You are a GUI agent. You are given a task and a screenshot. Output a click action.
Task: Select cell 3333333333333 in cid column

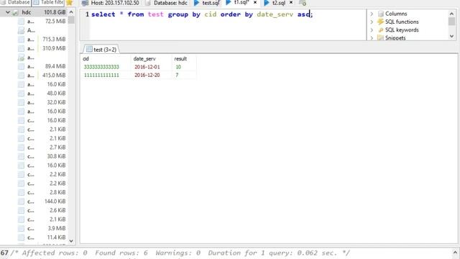pos(101,67)
